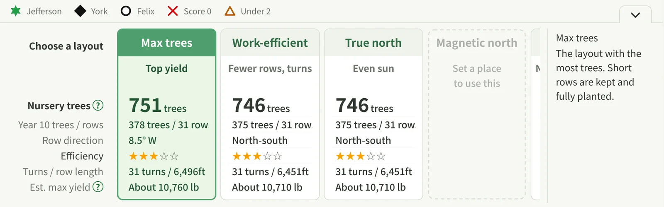Click the Even sun subtitle
The width and height of the screenshot is (664, 207).
(373, 69)
